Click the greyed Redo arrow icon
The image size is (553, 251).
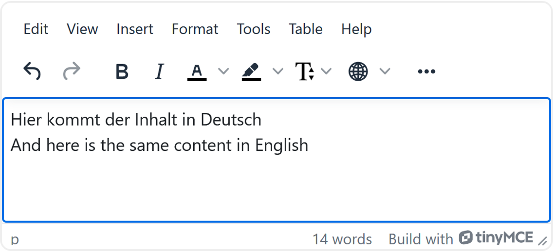[x=72, y=71]
